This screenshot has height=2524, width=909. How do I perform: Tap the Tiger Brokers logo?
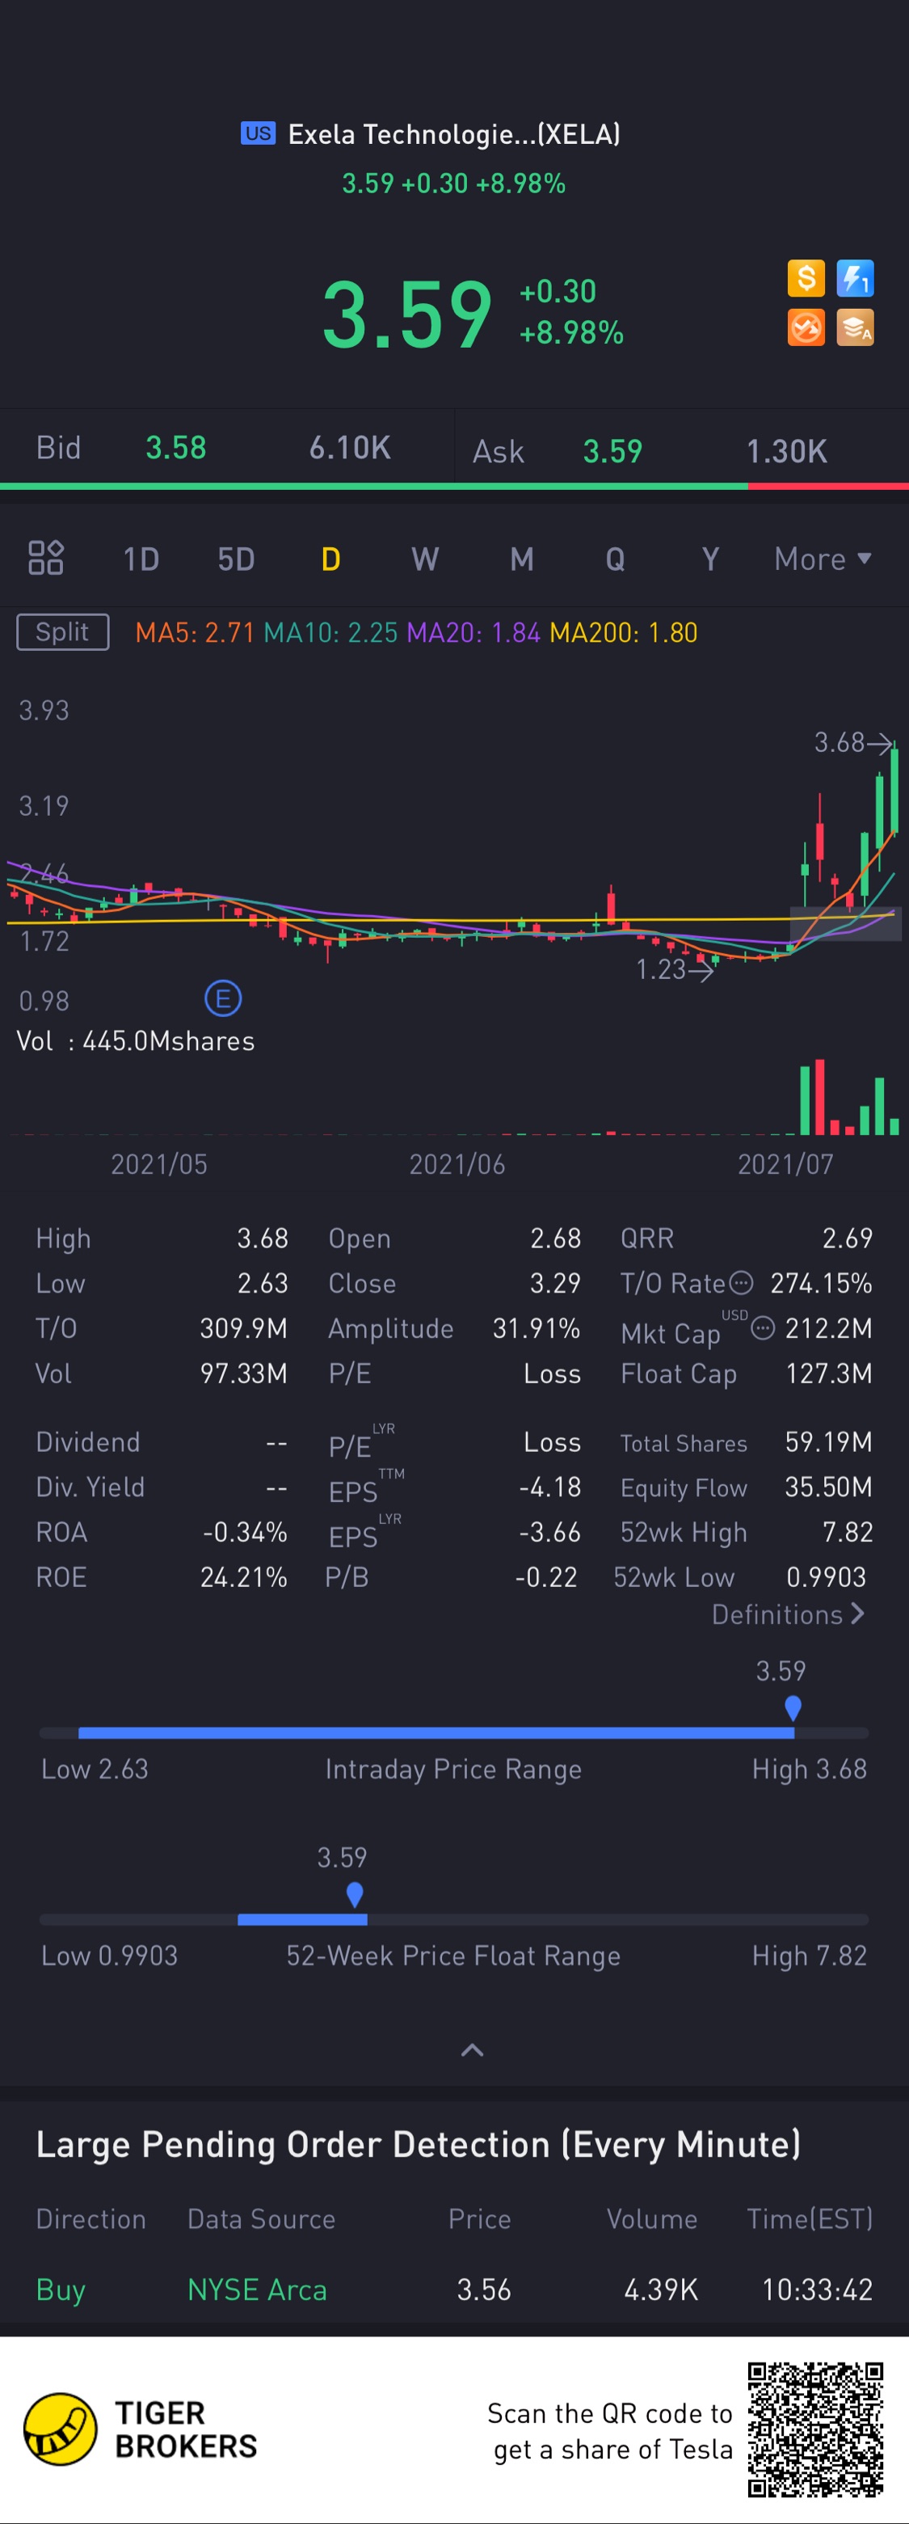click(x=139, y=2429)
